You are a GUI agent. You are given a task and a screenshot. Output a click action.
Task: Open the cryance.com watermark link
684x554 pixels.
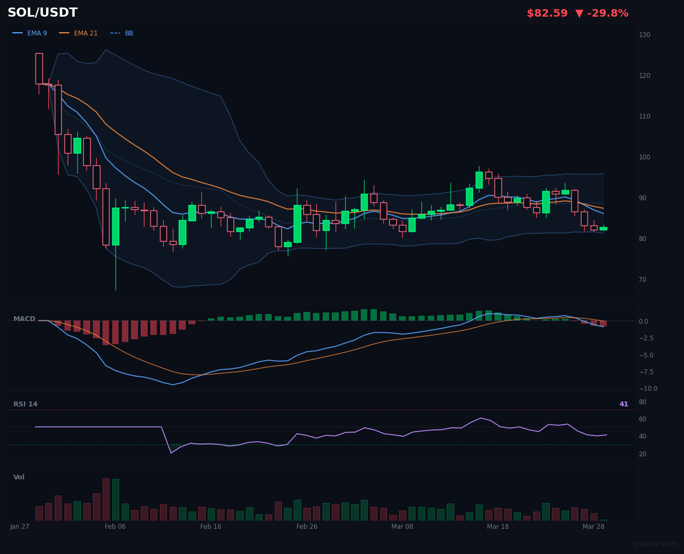pyautogui.click(x=654, y=544)
